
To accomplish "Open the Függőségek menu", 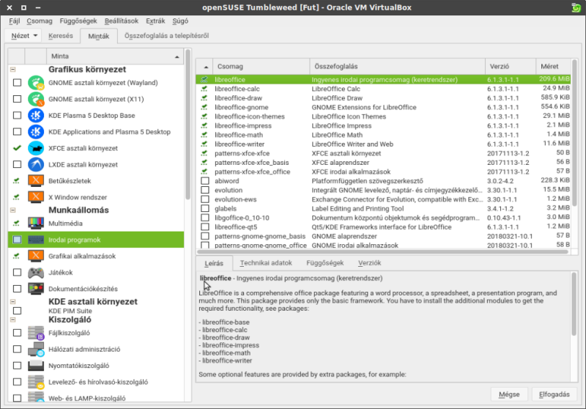I will point(78,21).
